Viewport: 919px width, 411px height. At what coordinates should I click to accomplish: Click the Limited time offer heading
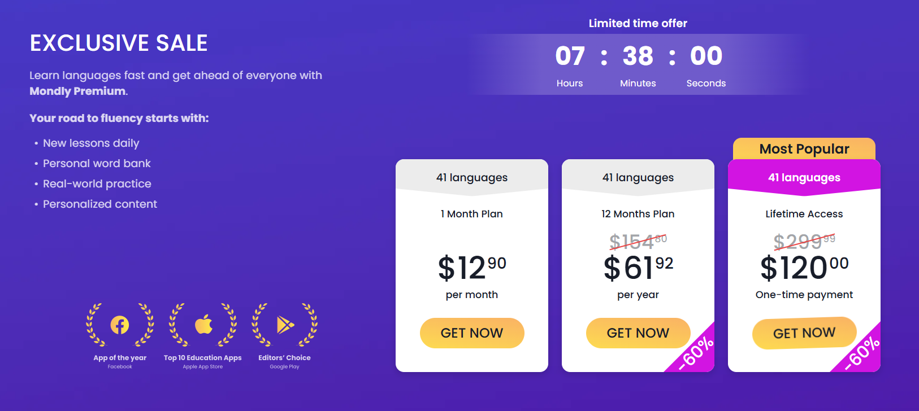point(638,23)
